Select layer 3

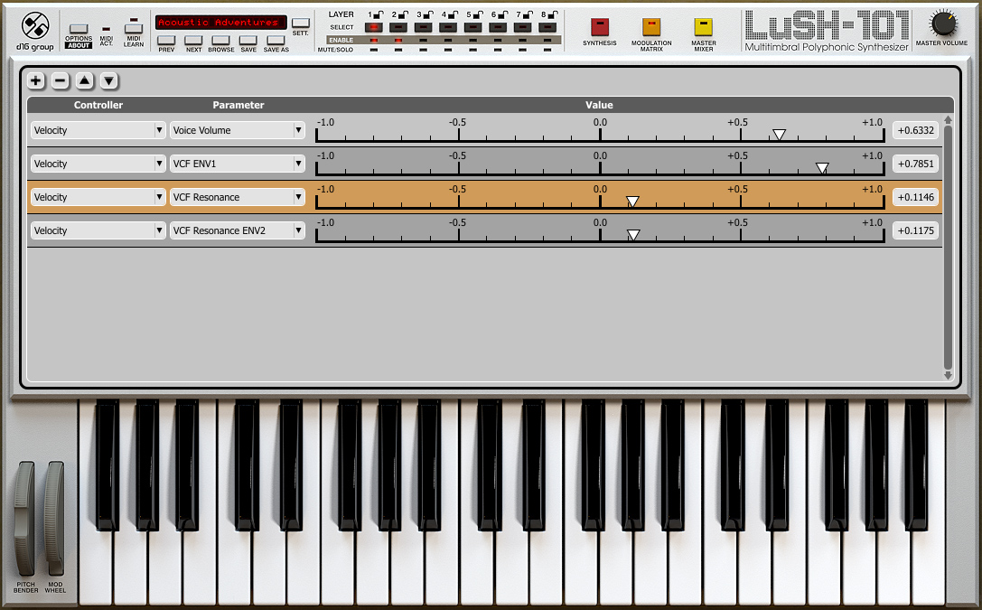tap(424, 27)
